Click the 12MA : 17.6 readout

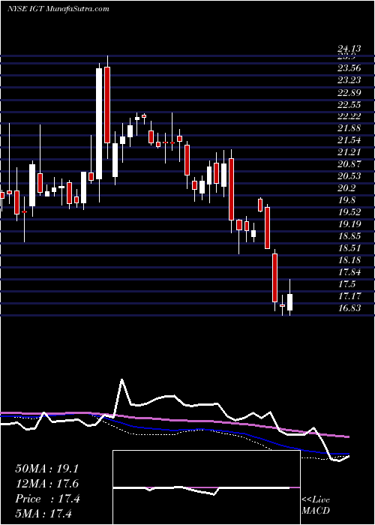[47, 484]
